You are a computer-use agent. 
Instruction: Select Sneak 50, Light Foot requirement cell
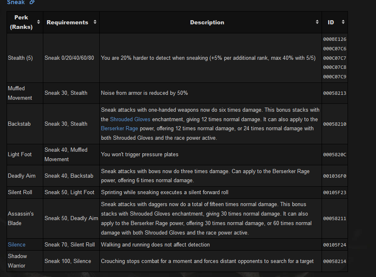tap(71, 192)
